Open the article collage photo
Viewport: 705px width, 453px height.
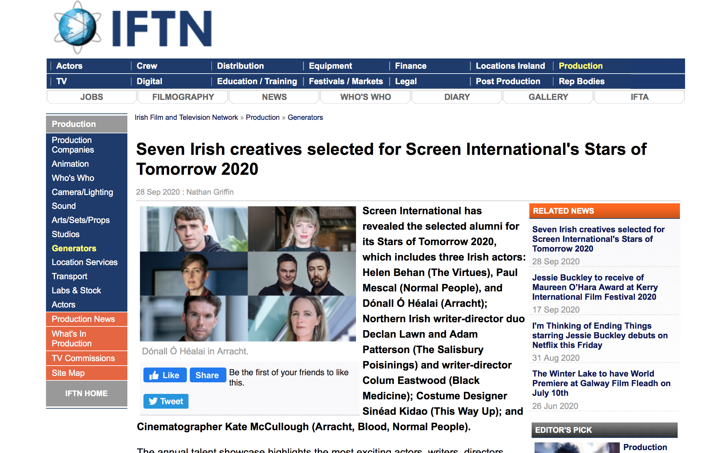point(248,274)
